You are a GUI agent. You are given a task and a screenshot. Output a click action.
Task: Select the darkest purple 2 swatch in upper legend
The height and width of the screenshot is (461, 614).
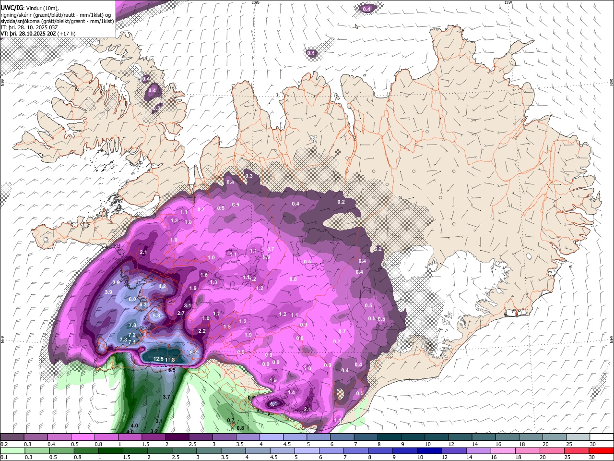pos(177,437)
